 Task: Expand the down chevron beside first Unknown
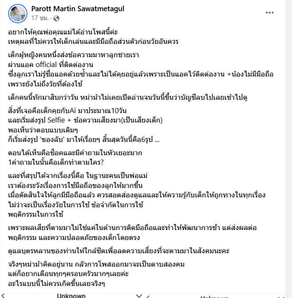(139, 296)
